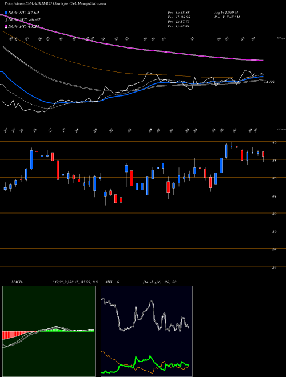Click the MACD panel heading
Screen dimensions: 286x377
17,282
